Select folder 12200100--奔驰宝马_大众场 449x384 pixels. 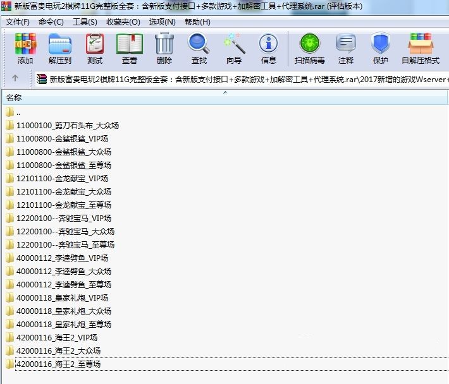tap(66, 232)
